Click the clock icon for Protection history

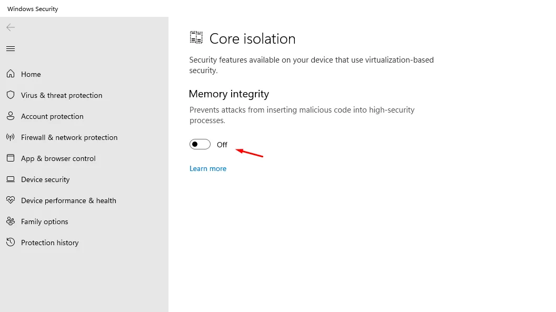coord(11,242)
